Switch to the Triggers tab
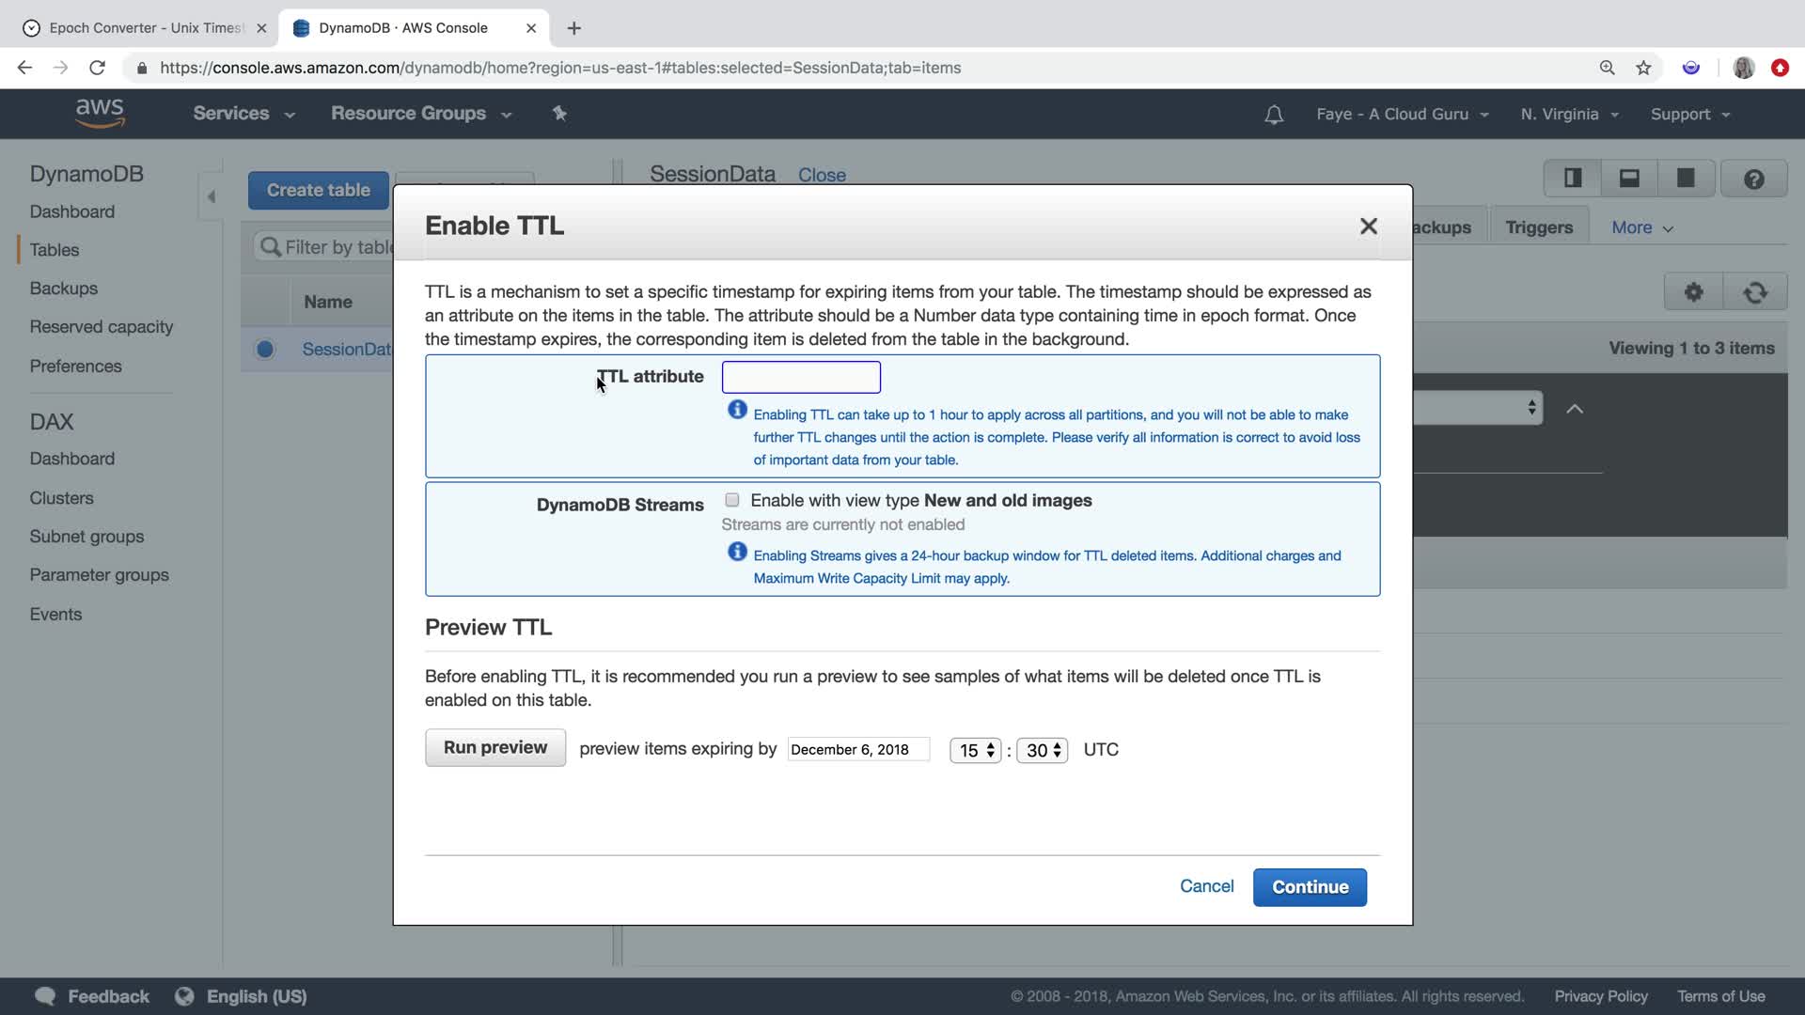Image resolution: width=1805 pixels, height=1015 pixels. pyautogui.click(x=1538, y=227)
